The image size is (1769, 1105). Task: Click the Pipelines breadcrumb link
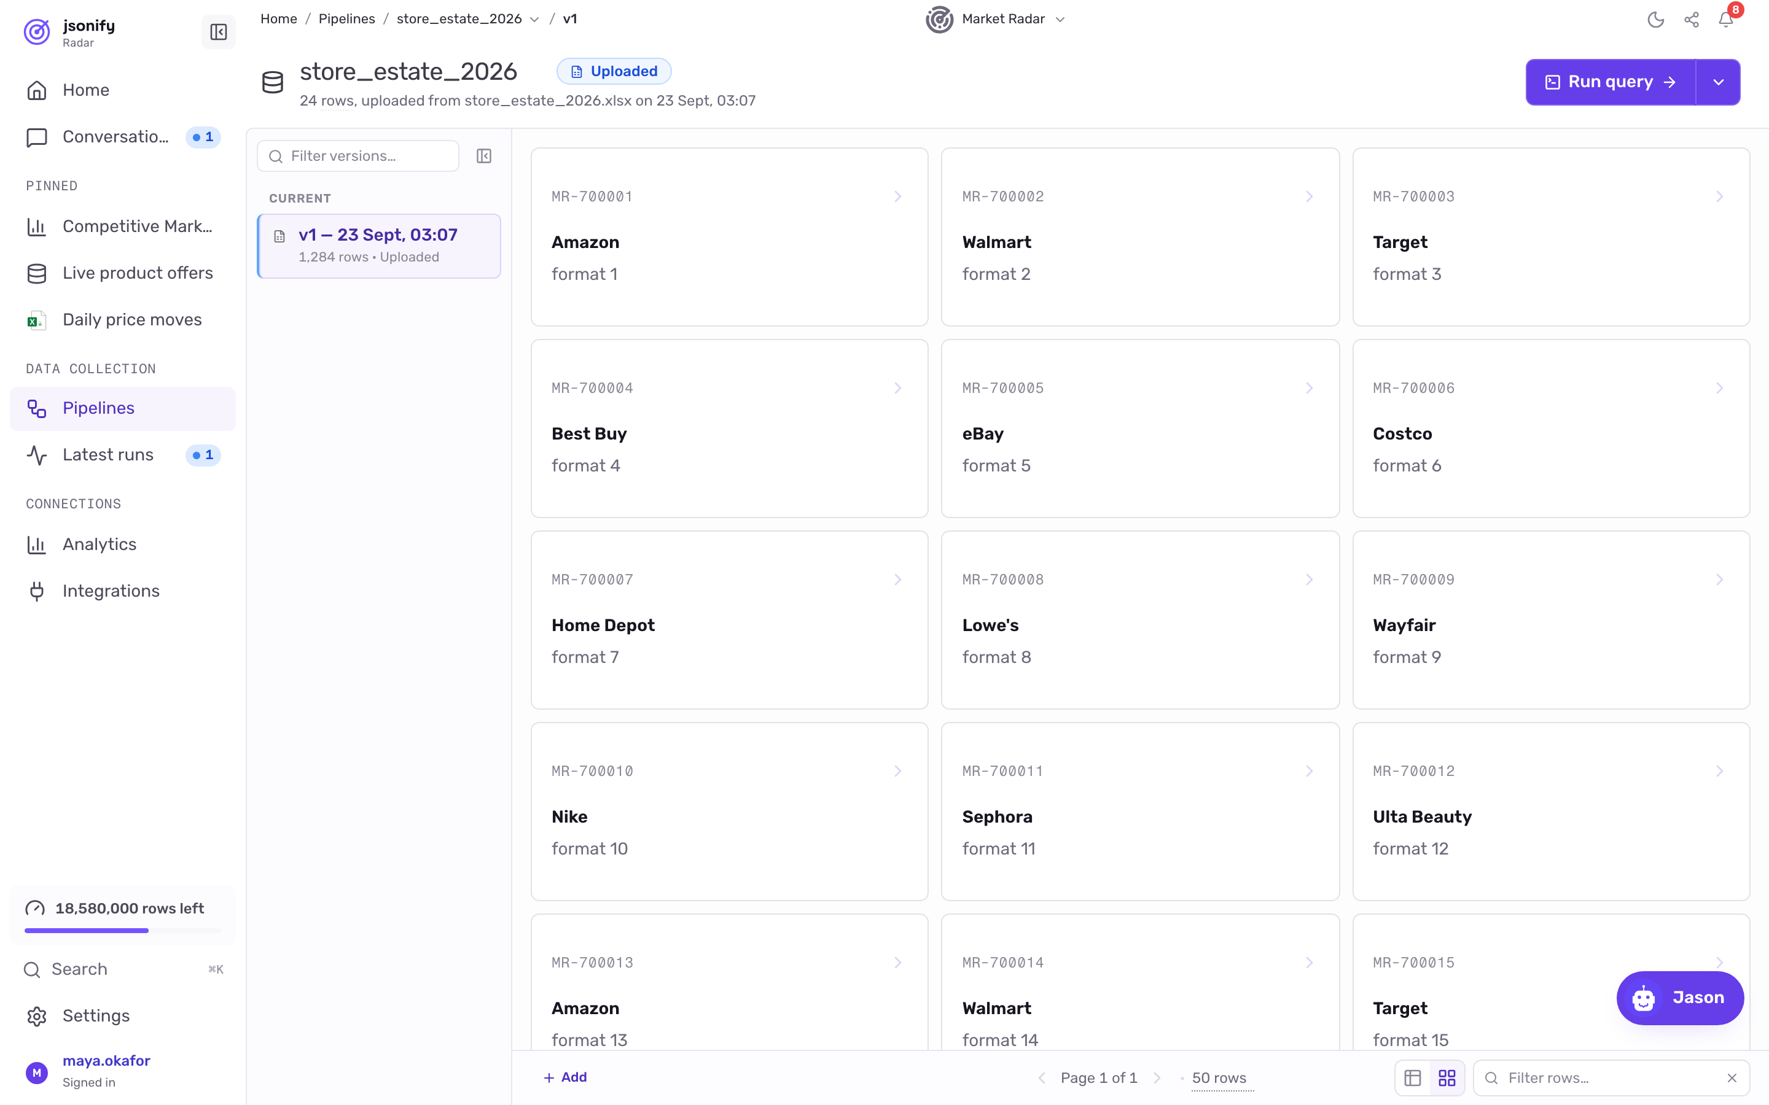346,19
